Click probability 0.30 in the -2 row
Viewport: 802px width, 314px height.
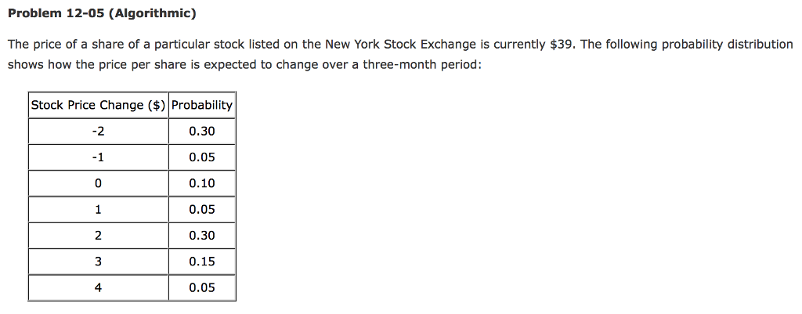(x=202, y=132)
